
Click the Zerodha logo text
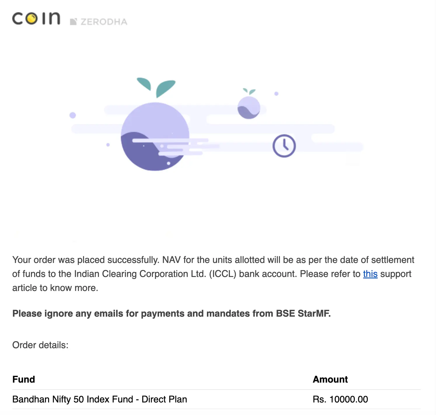[x=104, y=22]
